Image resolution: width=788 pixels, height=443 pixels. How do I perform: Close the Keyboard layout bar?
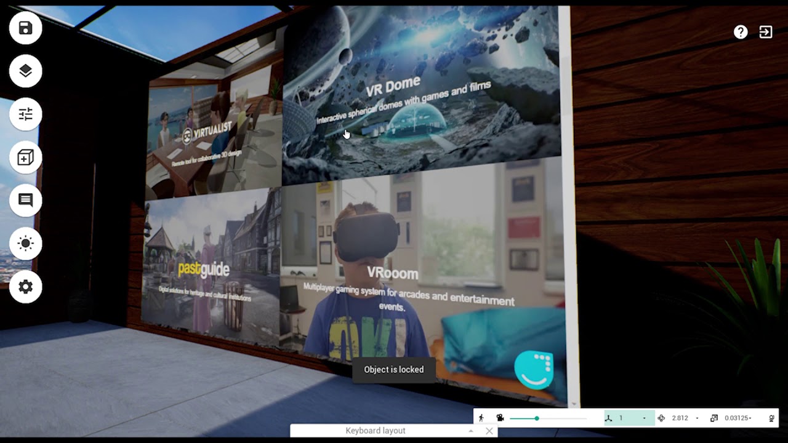click(x=489, y=431)
